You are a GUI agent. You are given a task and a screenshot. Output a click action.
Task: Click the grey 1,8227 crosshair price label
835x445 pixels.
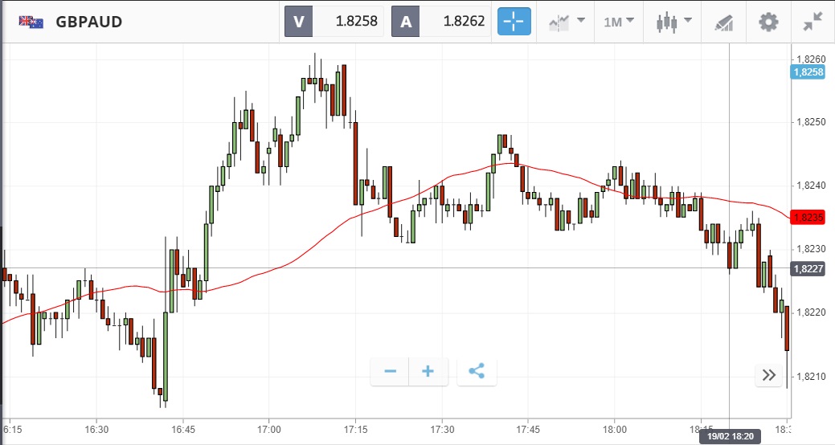(x=807, y=269)
